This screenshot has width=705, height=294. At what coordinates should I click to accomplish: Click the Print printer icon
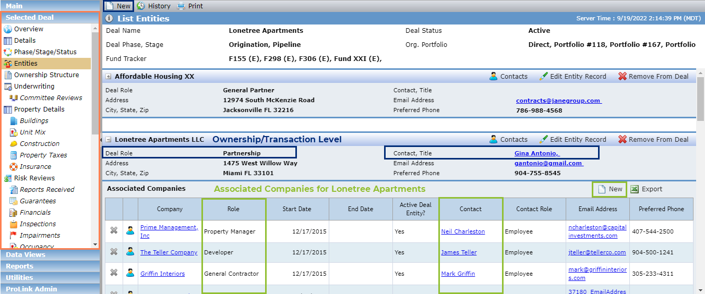[x=181, y=6]
